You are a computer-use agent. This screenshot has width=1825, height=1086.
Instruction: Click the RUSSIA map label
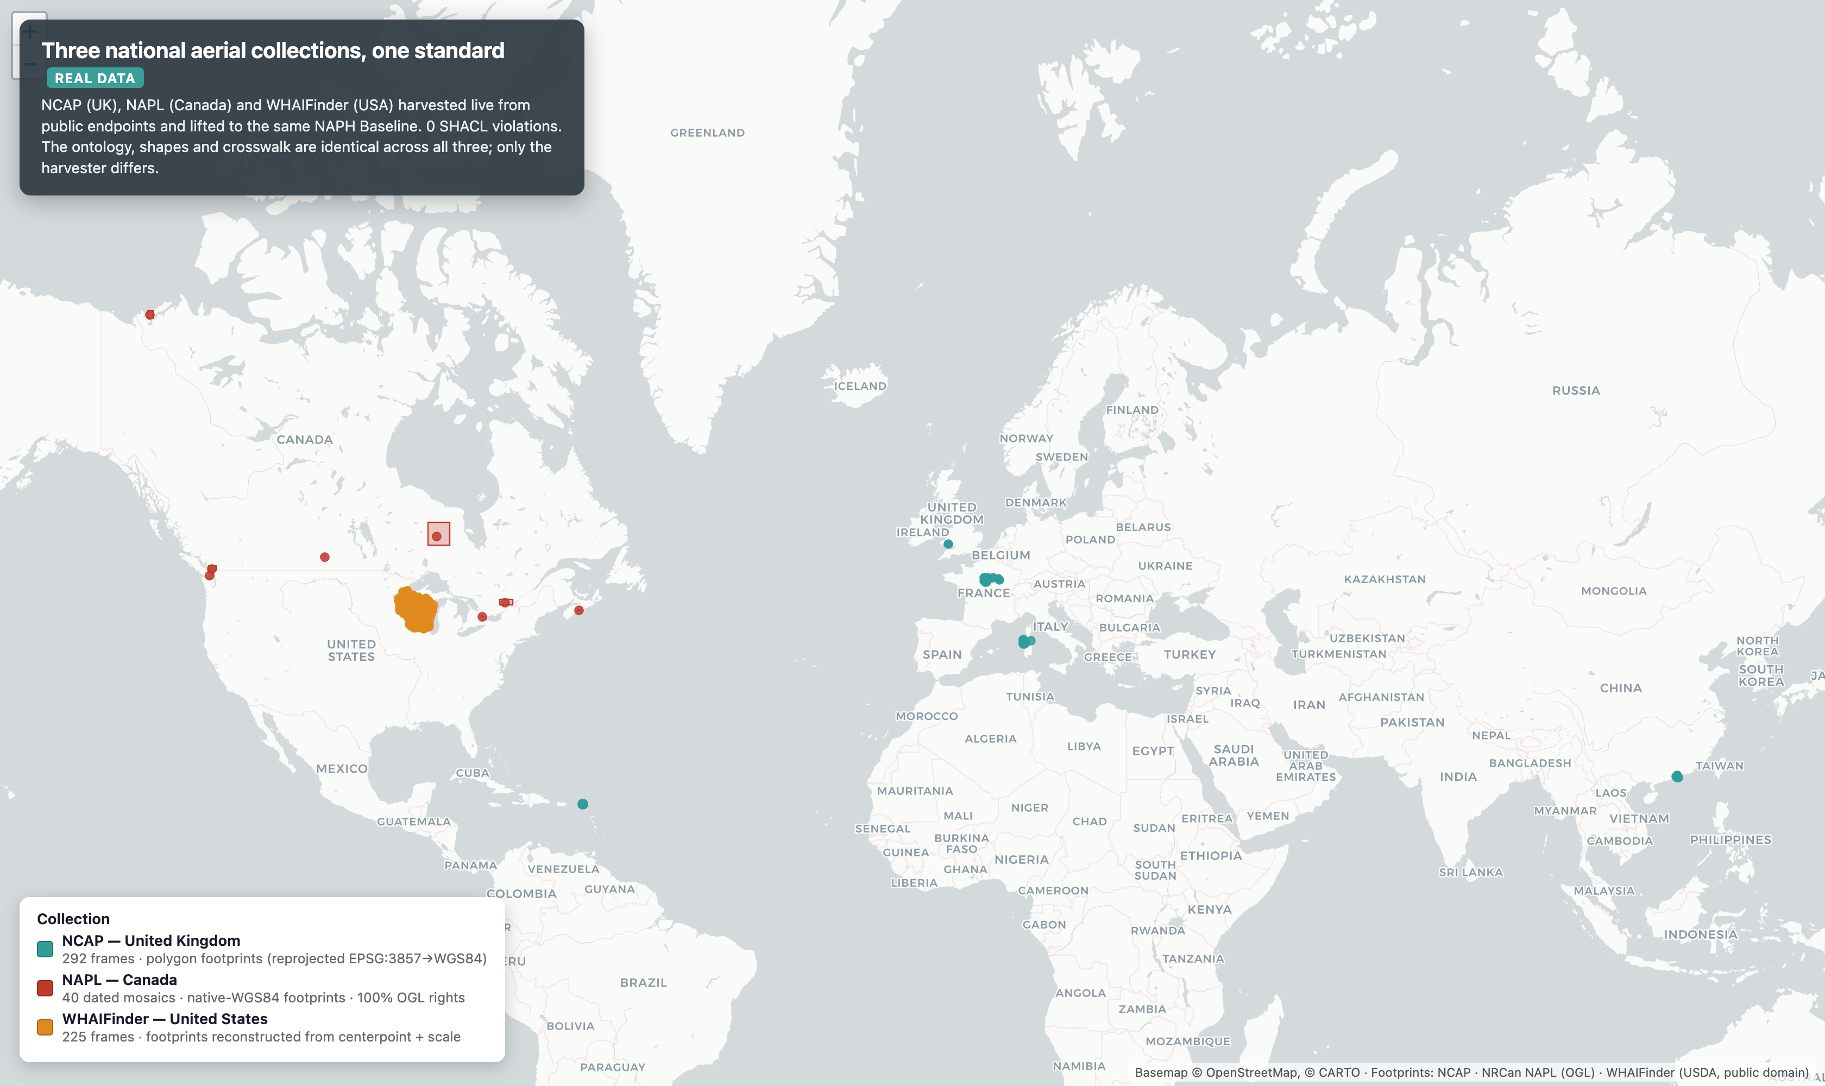(1576, 391)
